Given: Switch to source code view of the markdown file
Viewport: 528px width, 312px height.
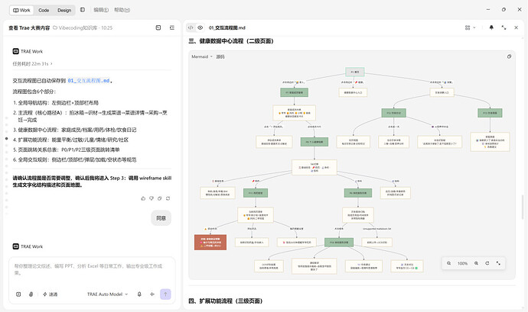Looking at the screenshot, I should 191,27.
